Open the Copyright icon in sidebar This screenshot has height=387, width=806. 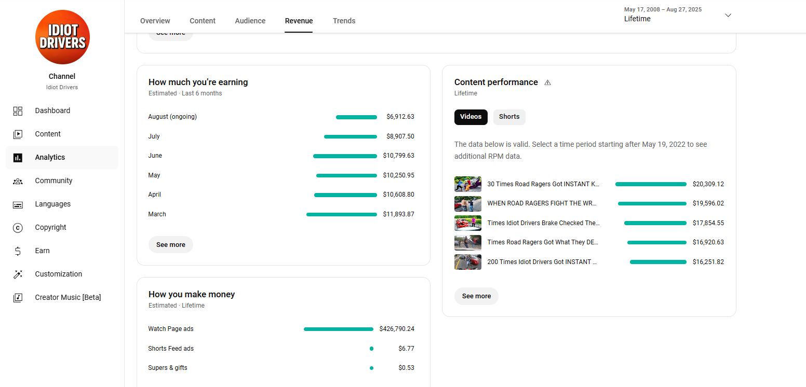pos(18,227)
